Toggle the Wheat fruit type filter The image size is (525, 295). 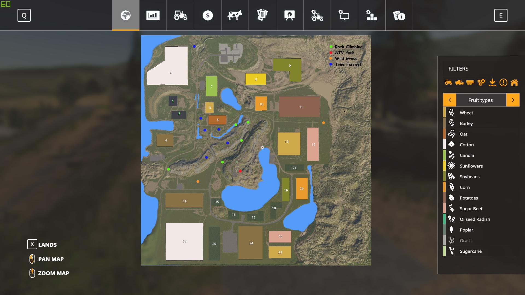coord(466,113)
